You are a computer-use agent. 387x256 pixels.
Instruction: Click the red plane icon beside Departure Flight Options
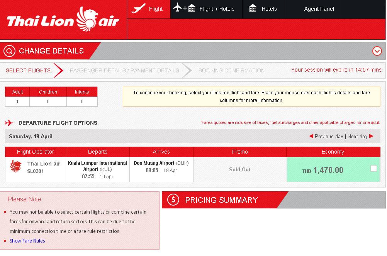[9, 123]
